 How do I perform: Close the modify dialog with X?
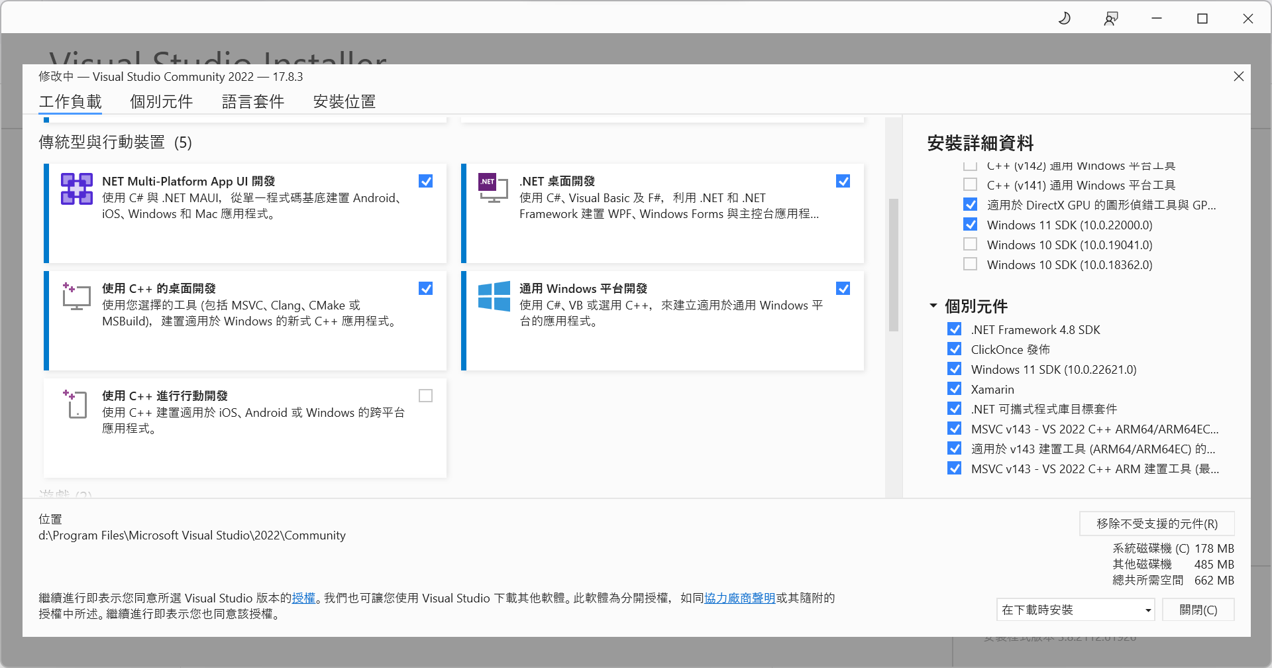(1239, 76)
